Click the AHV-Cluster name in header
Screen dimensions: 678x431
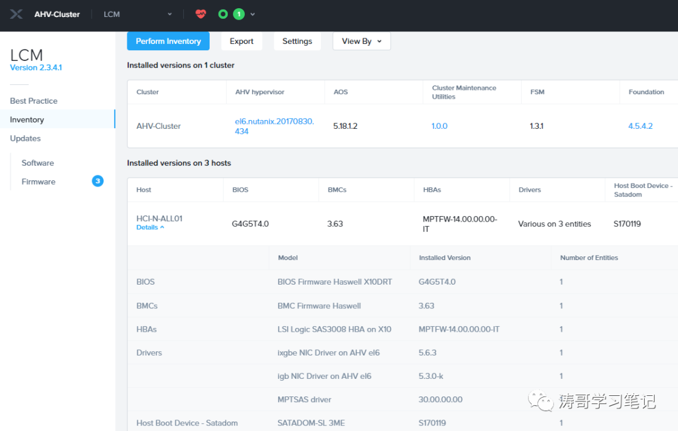57,14
